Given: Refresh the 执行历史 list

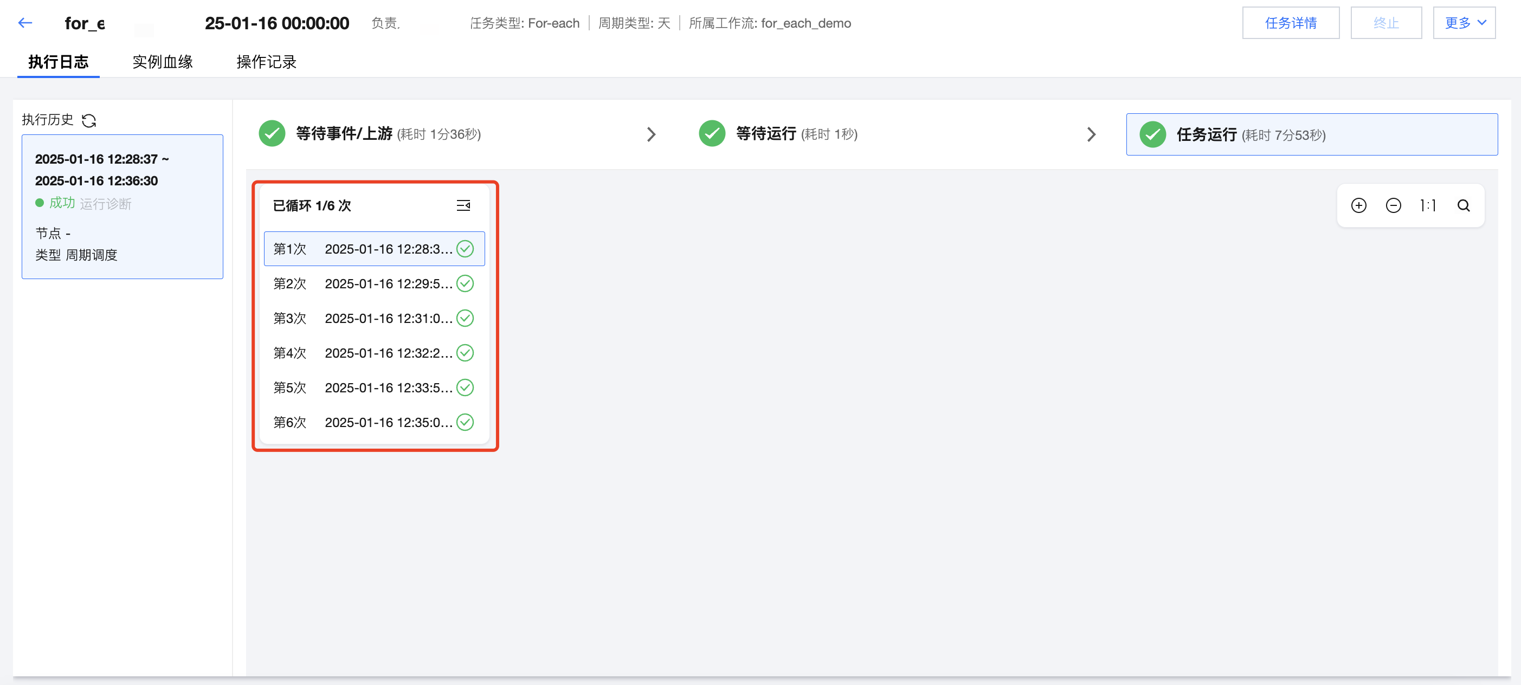Looking at the screenshot, I should pyautogui.click(x=89, y=120).
